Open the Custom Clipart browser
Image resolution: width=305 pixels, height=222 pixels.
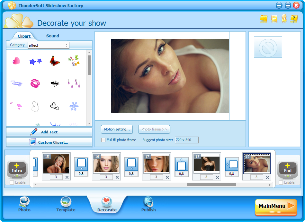49,142
